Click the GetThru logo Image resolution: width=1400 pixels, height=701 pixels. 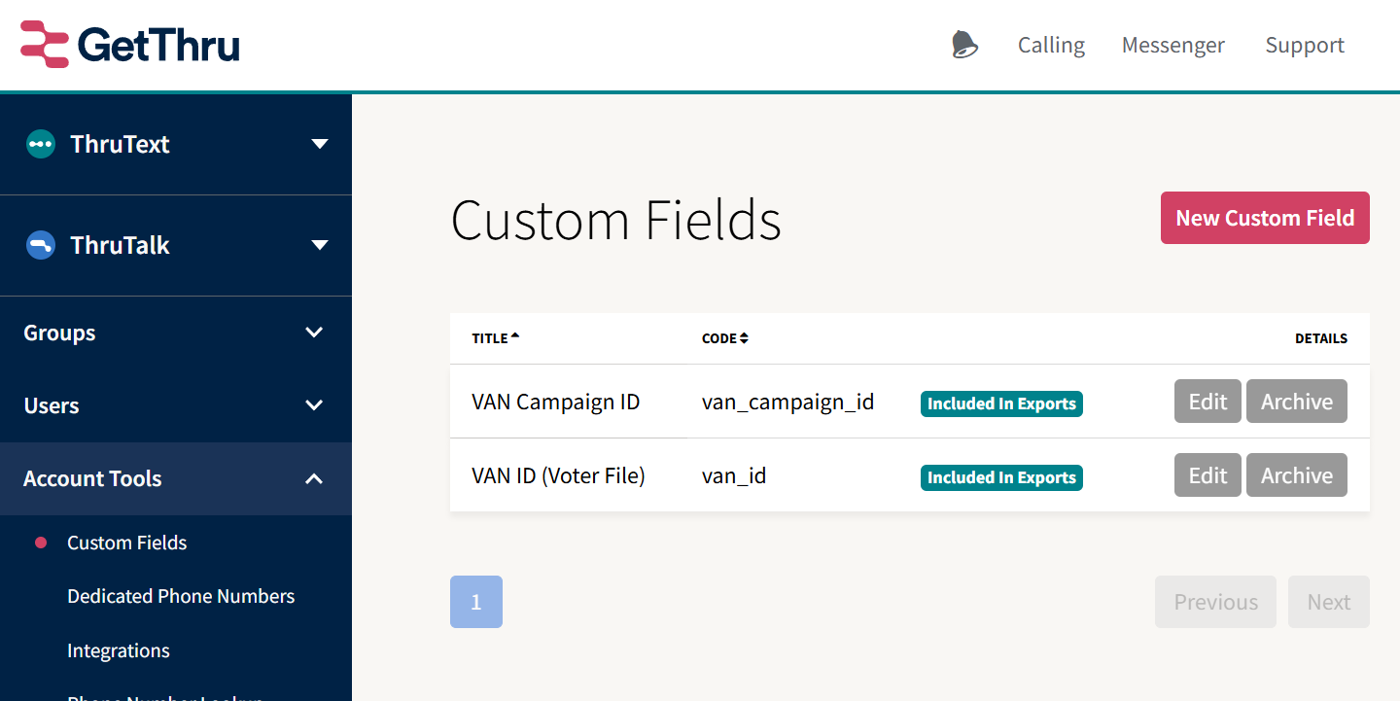pyautogui.click(x=130, y=45)
